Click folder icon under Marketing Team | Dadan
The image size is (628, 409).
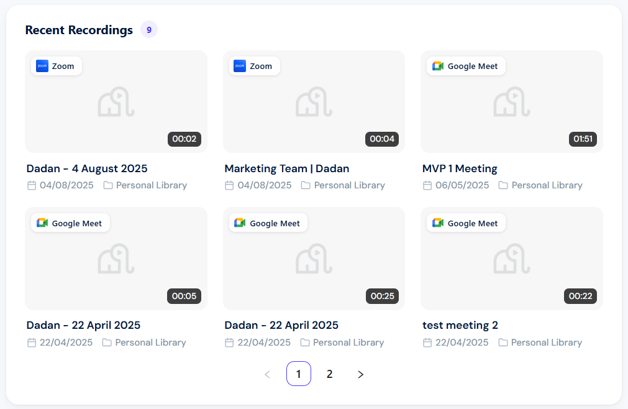(x=306, y=185)
